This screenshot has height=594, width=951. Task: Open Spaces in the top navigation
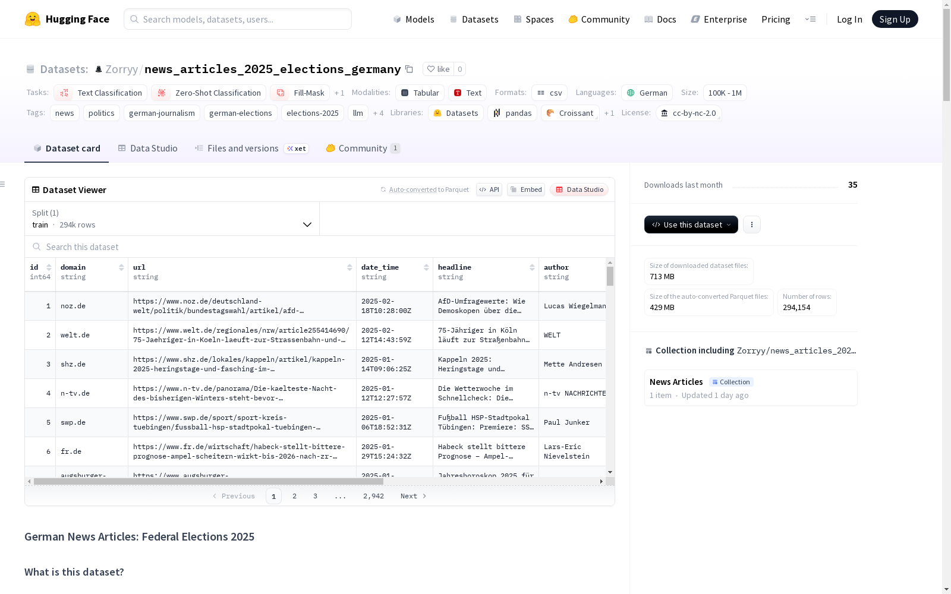[534, 19]
